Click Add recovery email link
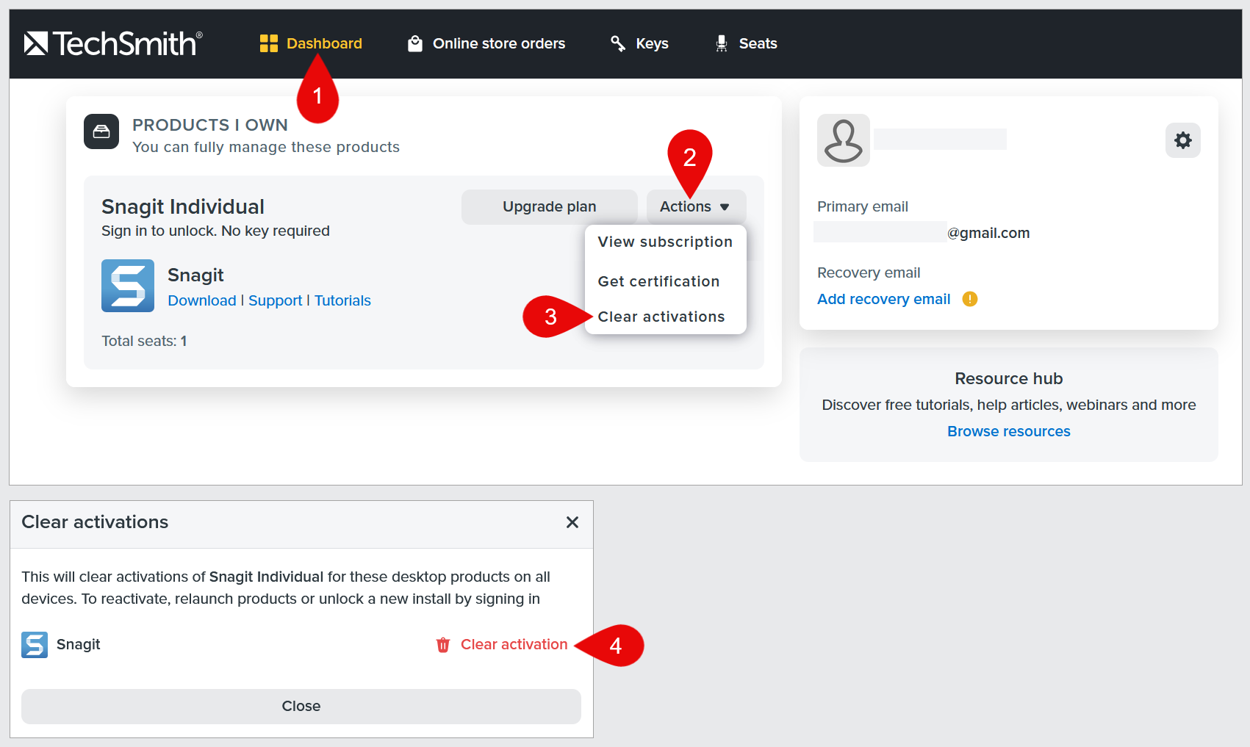Screen dimensions: 1250x747 [884, 299]
